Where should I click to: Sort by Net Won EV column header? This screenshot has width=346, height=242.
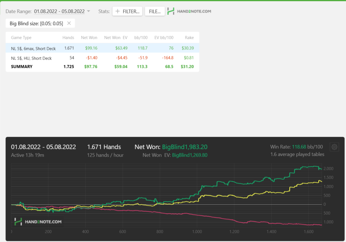[x=116, y=38]
